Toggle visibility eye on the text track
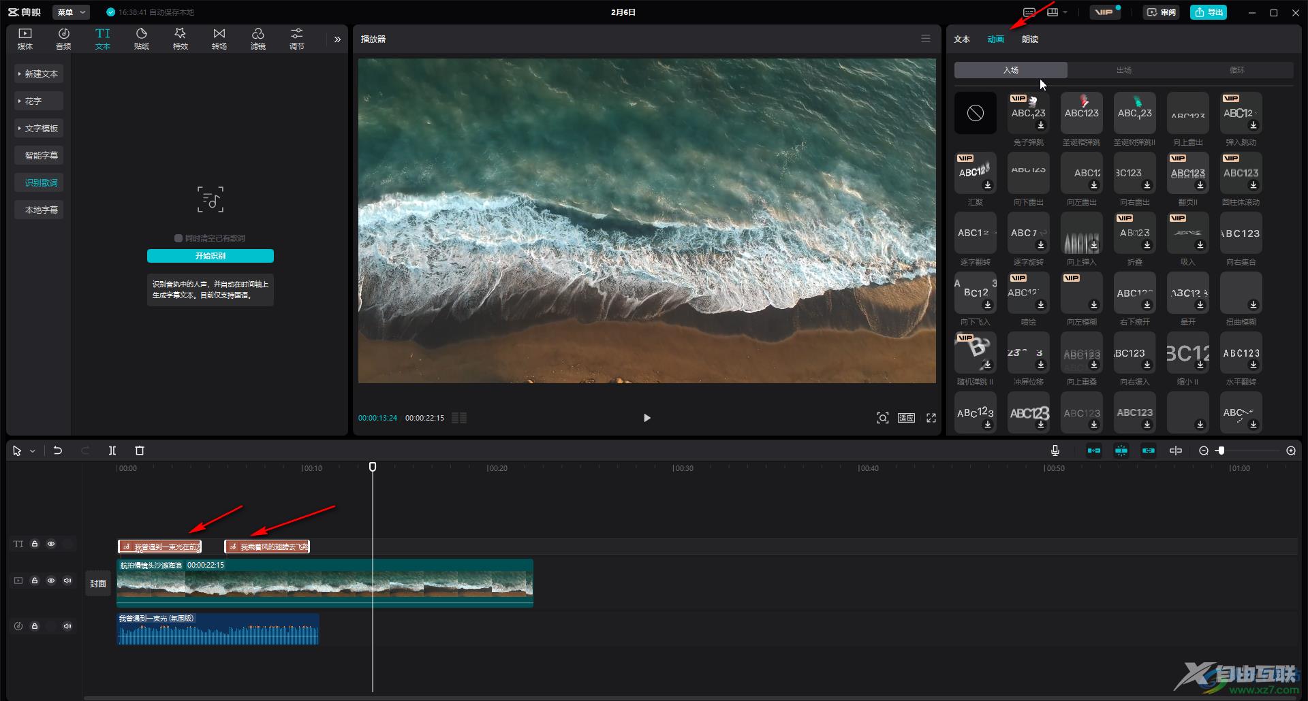This screenshot has height=701, width=1308. coord(51,544)
